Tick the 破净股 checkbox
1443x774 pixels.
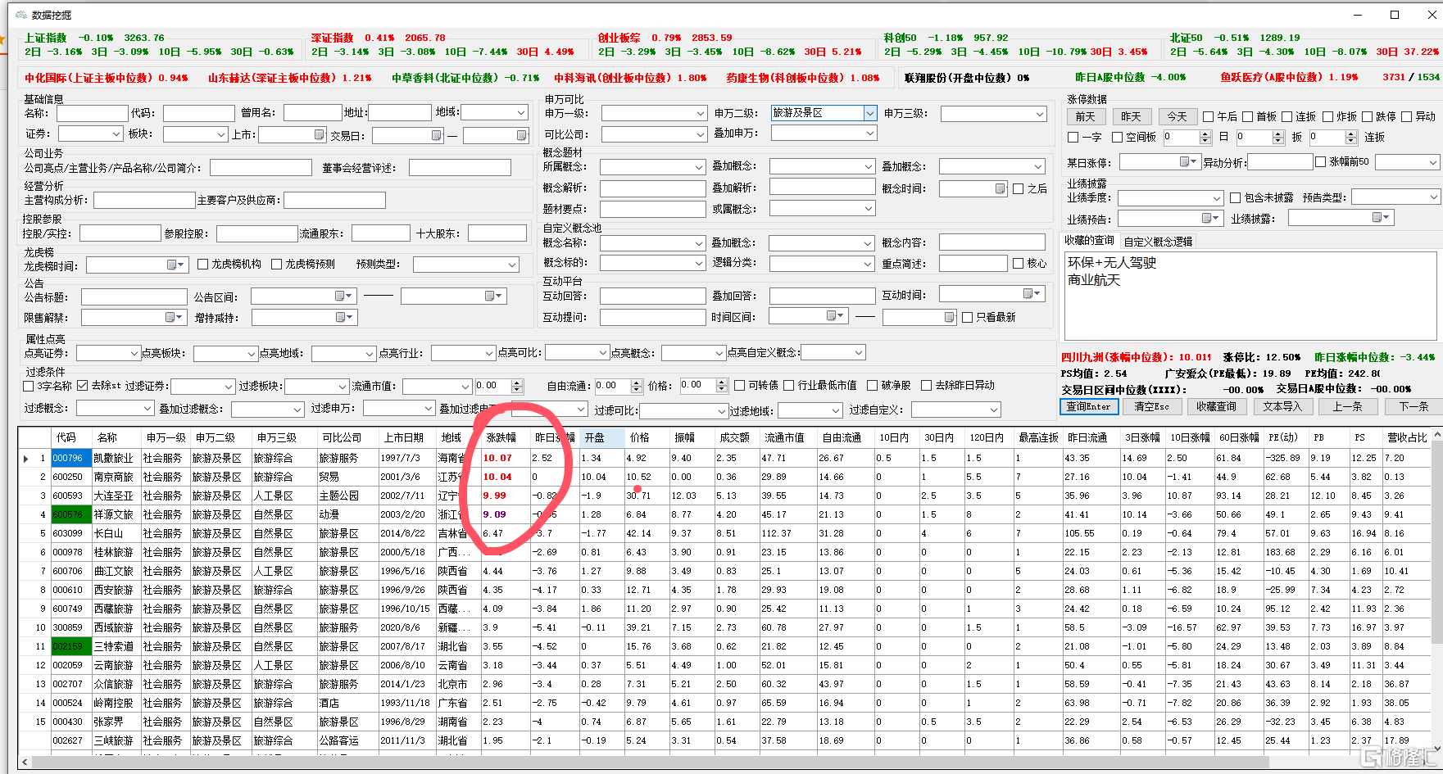(x=873, y=385)
